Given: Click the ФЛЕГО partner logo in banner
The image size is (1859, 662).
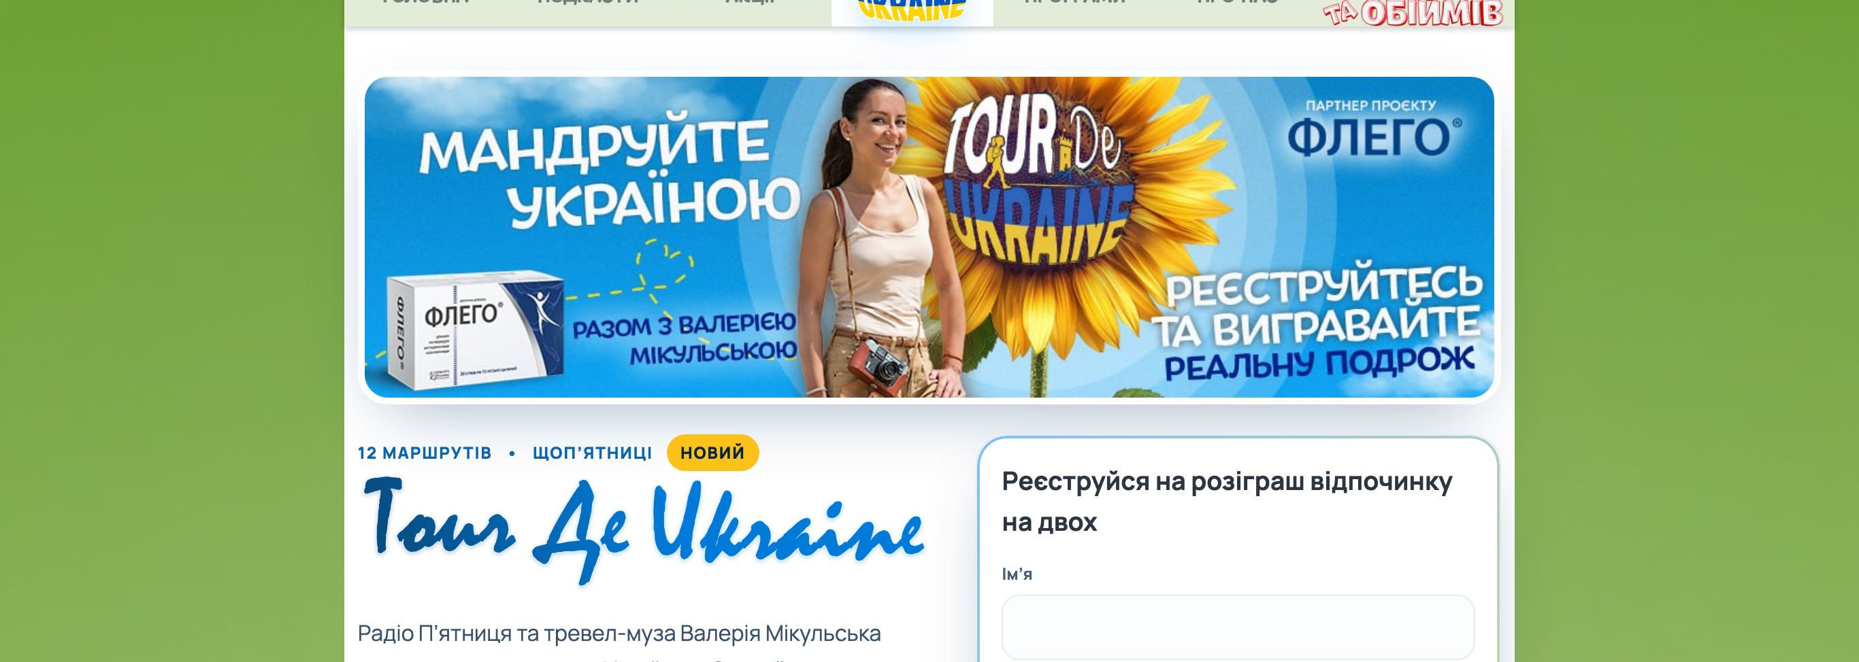Looking at the screenshot, I should pos(1375,137).
